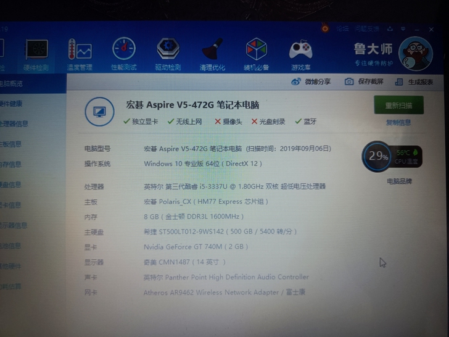Select 硬盘信息 in the sidebar
The height and width of the screenshot is (337, 449).
click(x=10, y=185)
